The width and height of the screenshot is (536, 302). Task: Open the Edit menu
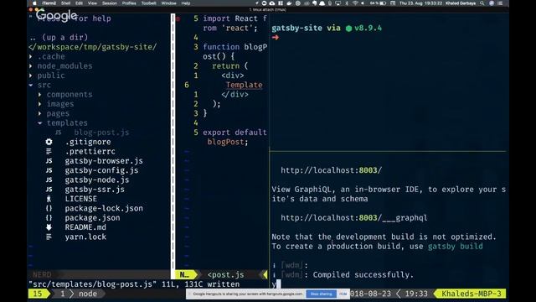(x=80, y=3)
